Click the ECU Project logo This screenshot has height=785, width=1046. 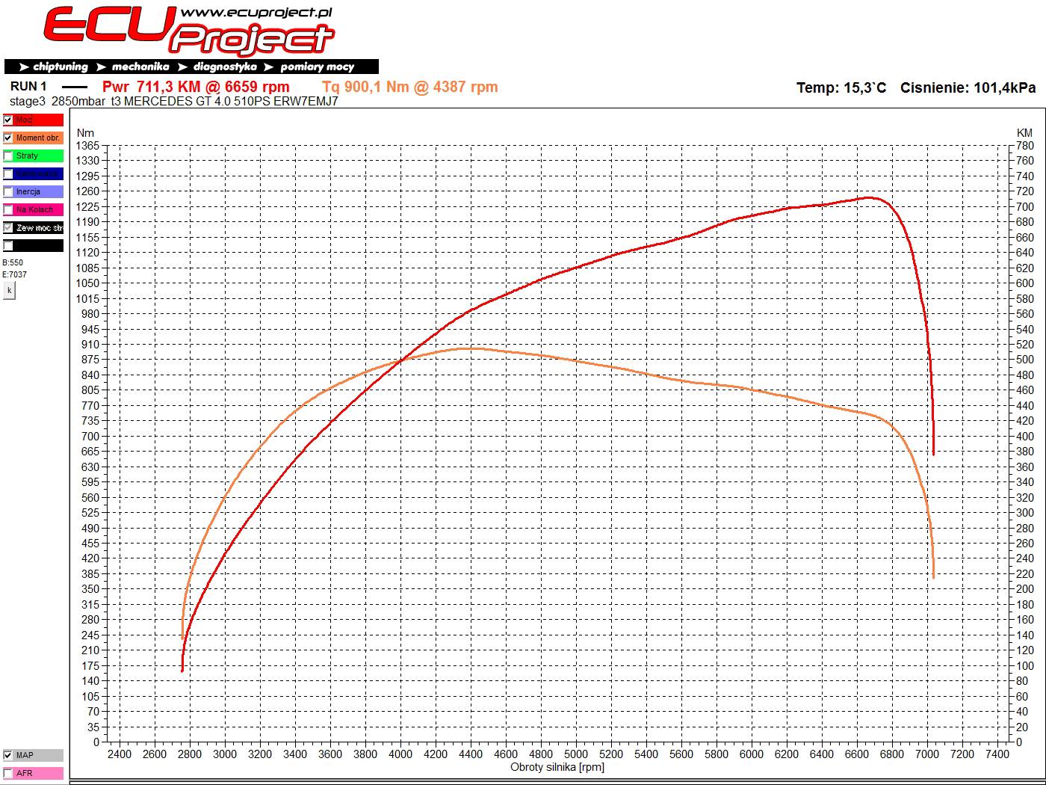(187, 31)
